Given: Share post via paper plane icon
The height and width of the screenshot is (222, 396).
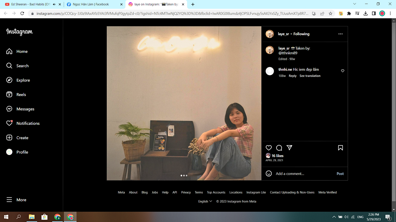Looking at the screenshot, I should pyautogui.click(x=289, y=148).
